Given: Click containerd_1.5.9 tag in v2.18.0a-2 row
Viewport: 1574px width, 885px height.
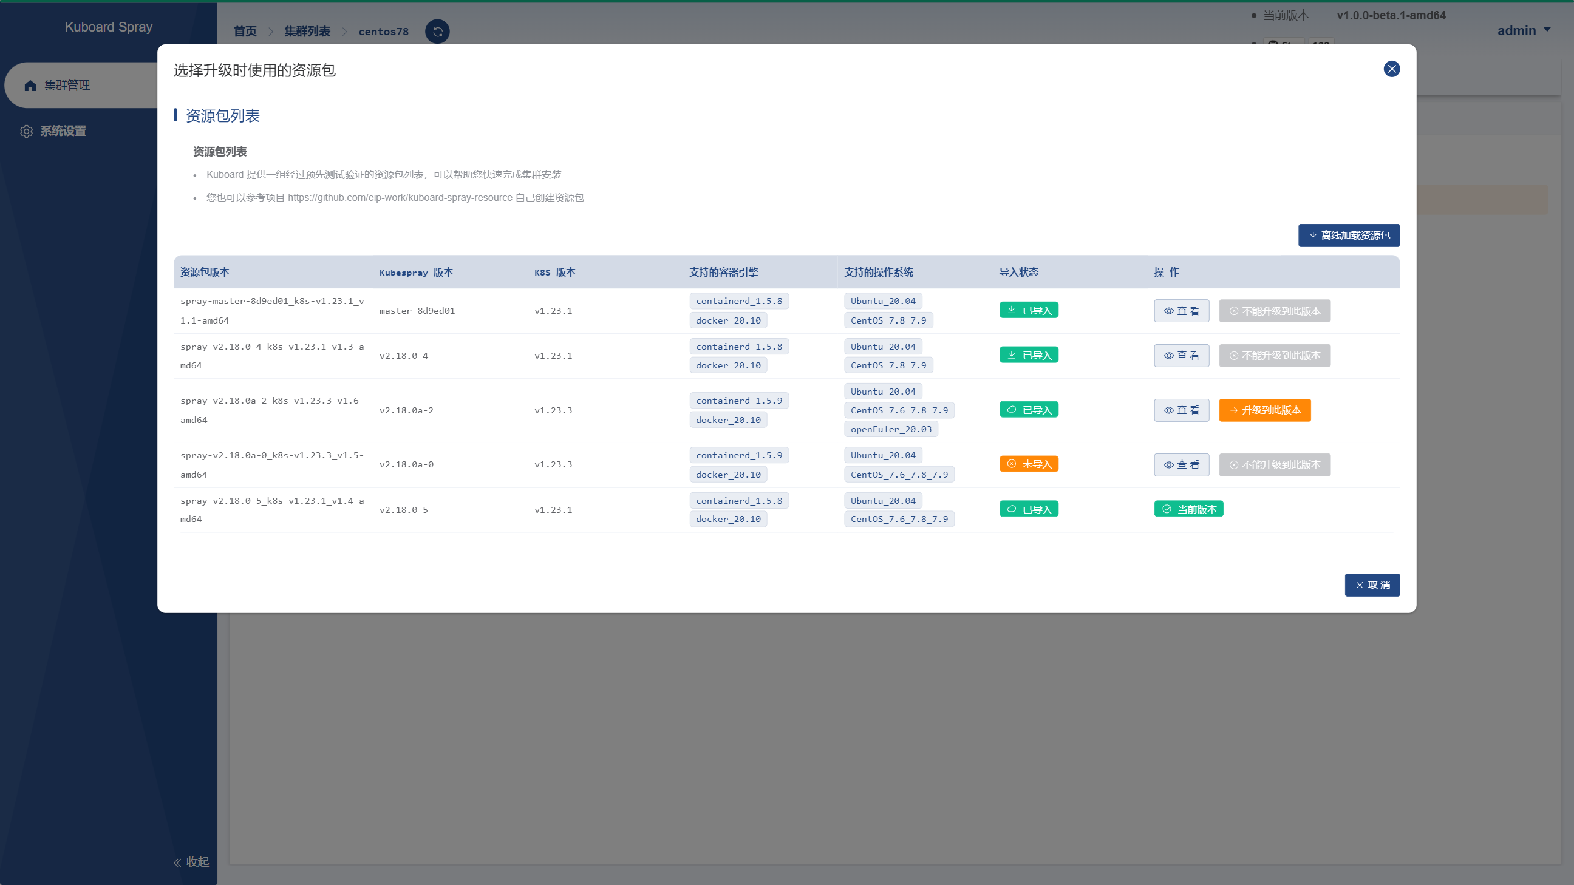Looking at the screenshot, I should (x=739, y=401).
